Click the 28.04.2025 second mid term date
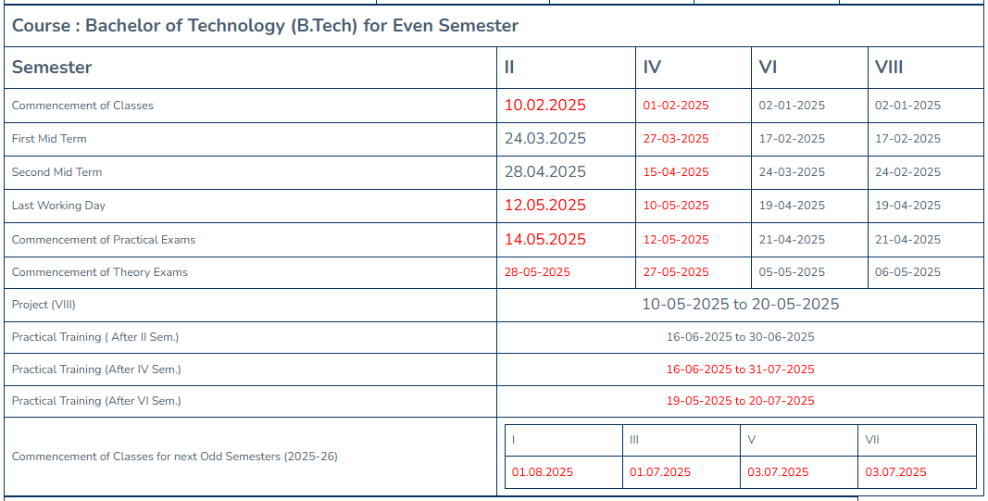Image resolution: width=988 pixels, height=501 pixels. point(544,172)
